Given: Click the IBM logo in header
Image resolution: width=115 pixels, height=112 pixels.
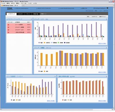Looking at the screenshot, I should (x=10, y=9).
